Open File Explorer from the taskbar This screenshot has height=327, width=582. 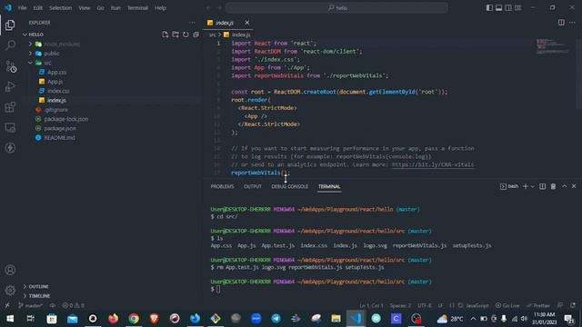pyautogui.click(x=336, y=319)
